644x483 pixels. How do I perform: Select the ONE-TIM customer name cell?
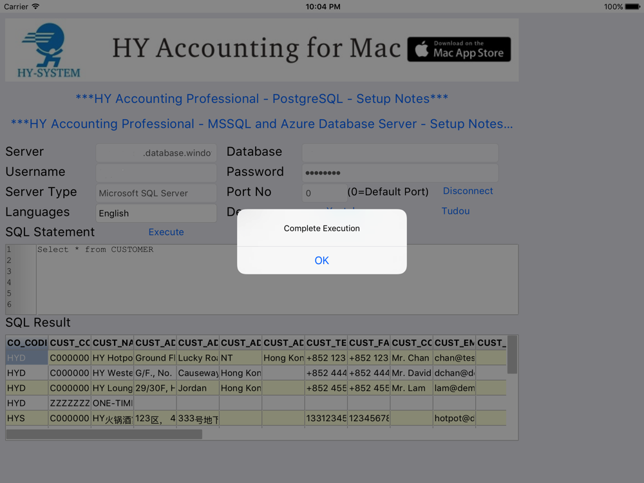point(113,403)
